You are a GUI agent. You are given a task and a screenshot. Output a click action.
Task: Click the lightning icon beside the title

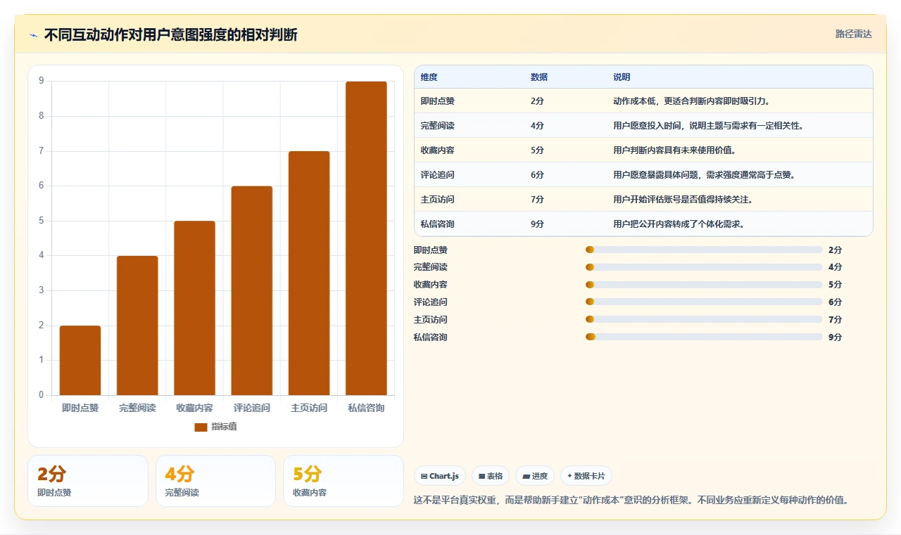(34, 34)
